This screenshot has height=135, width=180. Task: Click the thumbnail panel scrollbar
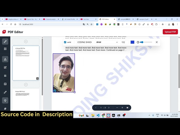tap(42, 67)
